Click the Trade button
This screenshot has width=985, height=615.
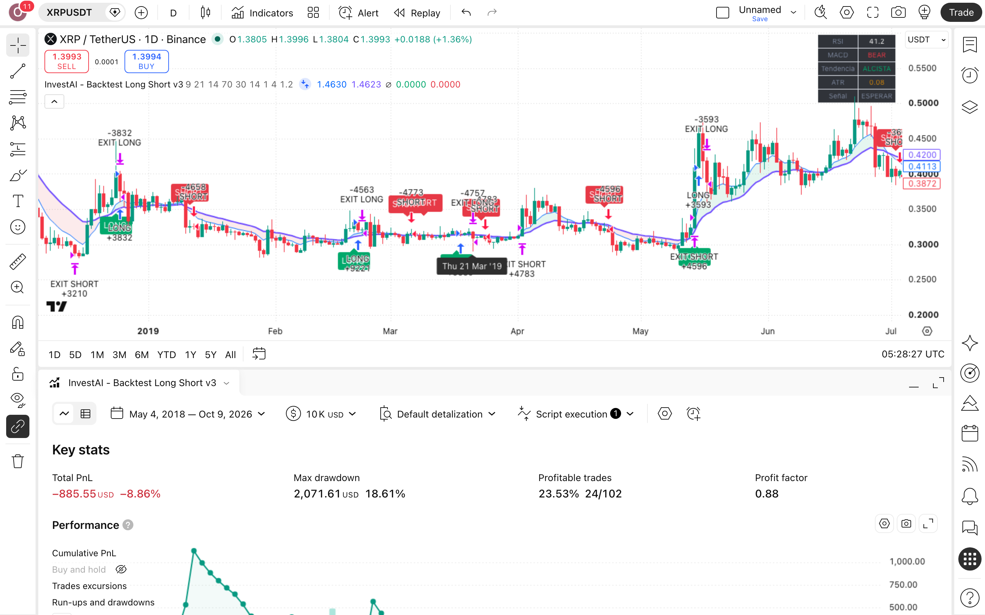(x=961, y=13)
